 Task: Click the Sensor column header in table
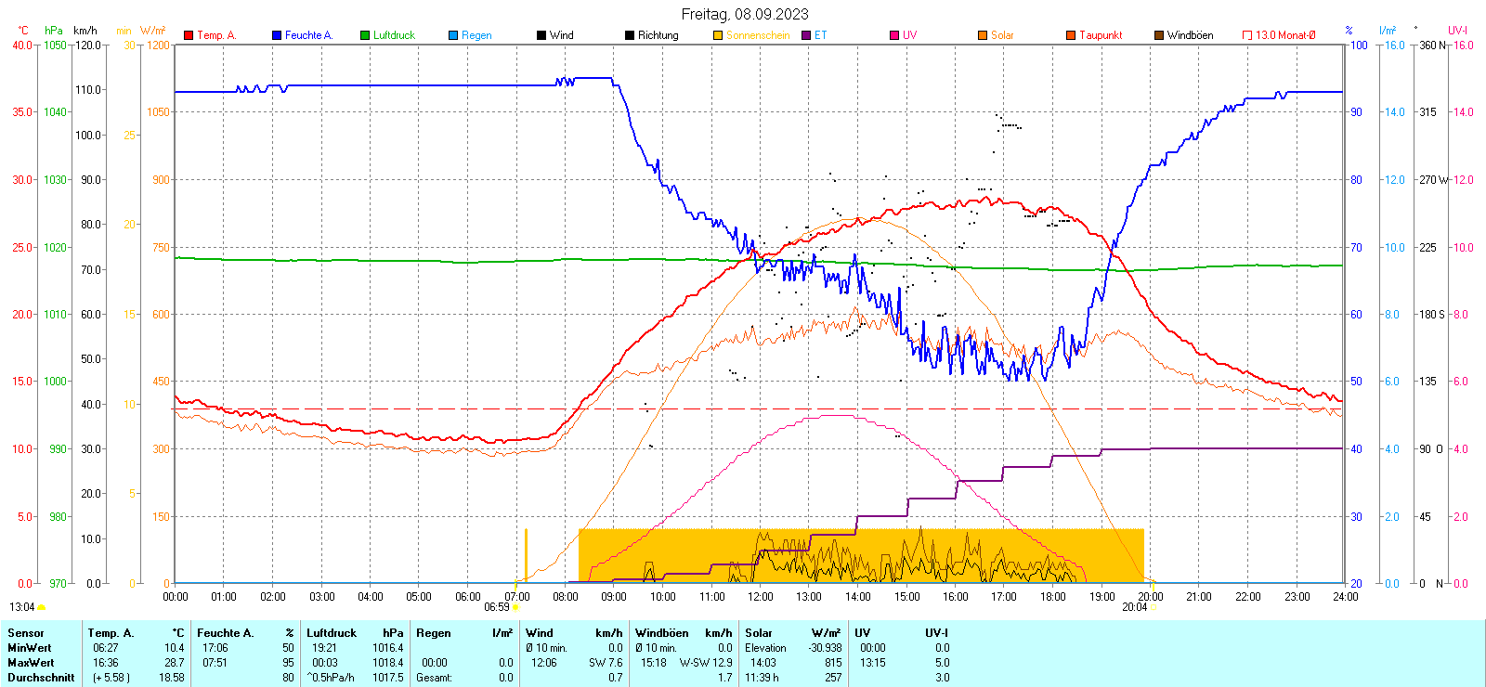[x=26, y=633]
